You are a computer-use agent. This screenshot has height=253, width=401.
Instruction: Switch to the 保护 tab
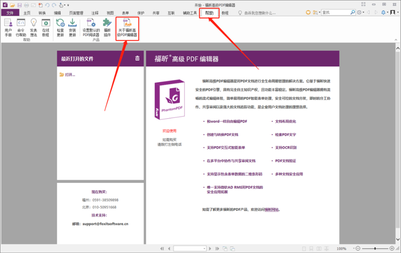click(x=140, y=13)
